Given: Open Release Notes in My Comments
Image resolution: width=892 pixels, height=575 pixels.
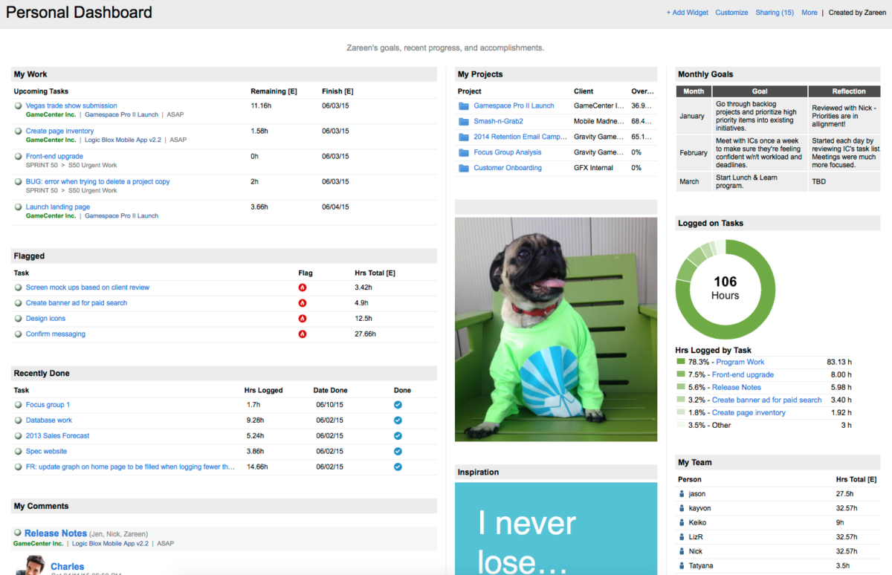Looking at the screenshot, I should 56,533.
